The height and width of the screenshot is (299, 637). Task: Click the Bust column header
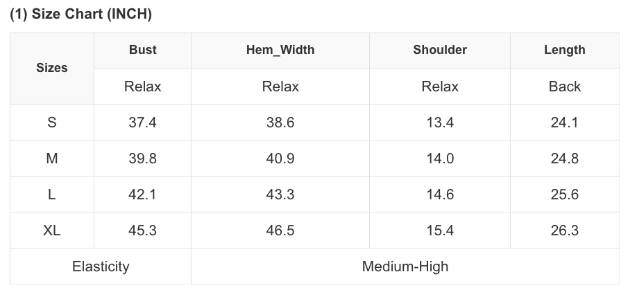[142, 50]
